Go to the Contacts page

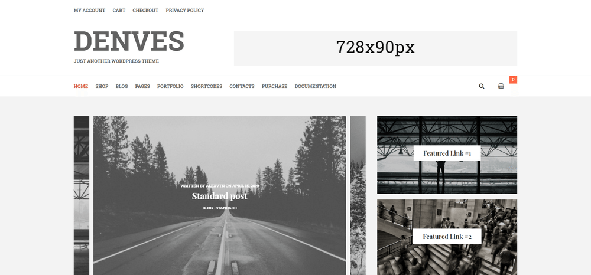pyautogui.click(x=242, y=86)
